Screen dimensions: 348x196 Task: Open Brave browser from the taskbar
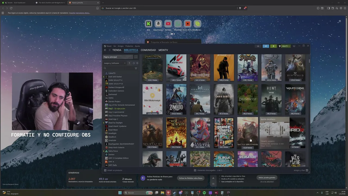point(168,193)
